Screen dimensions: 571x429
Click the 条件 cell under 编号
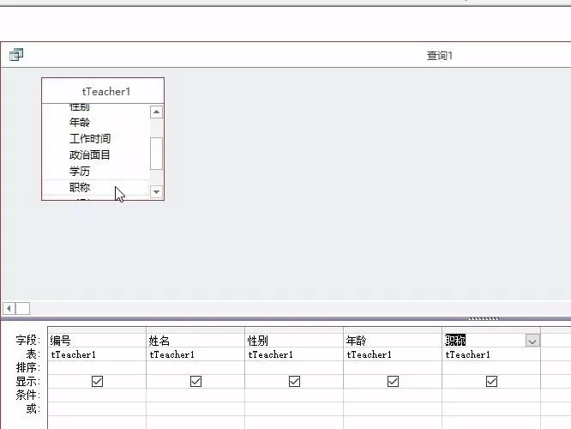pos(97,395)
